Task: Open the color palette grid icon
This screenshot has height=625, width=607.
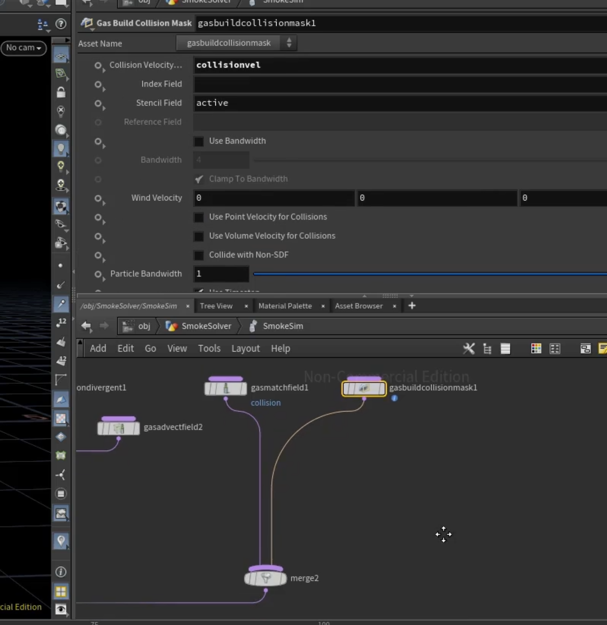Action: tap(536, 349)
